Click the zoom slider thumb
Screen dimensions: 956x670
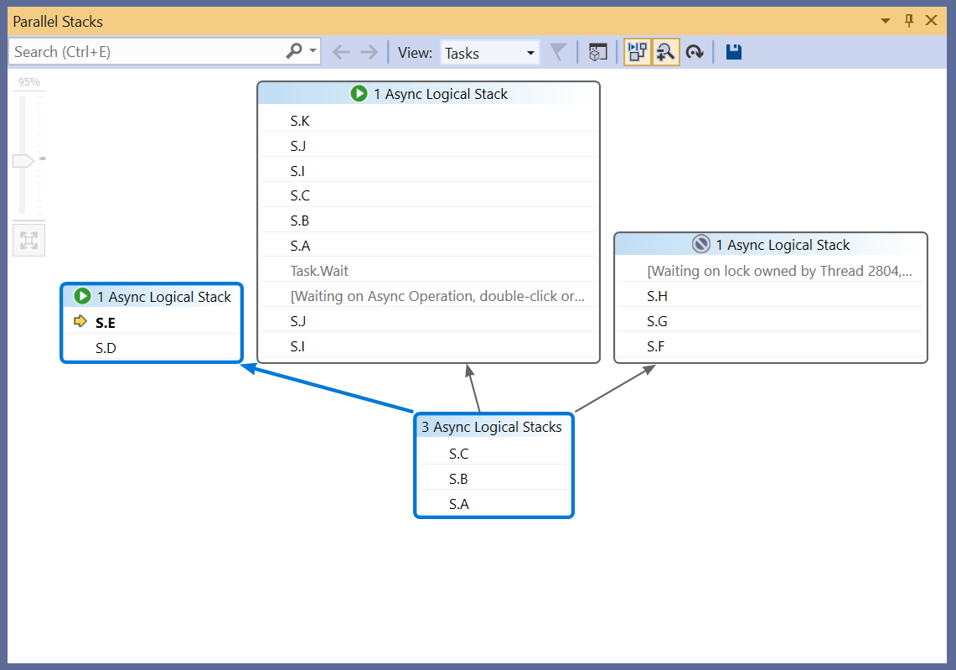point(23,159)
